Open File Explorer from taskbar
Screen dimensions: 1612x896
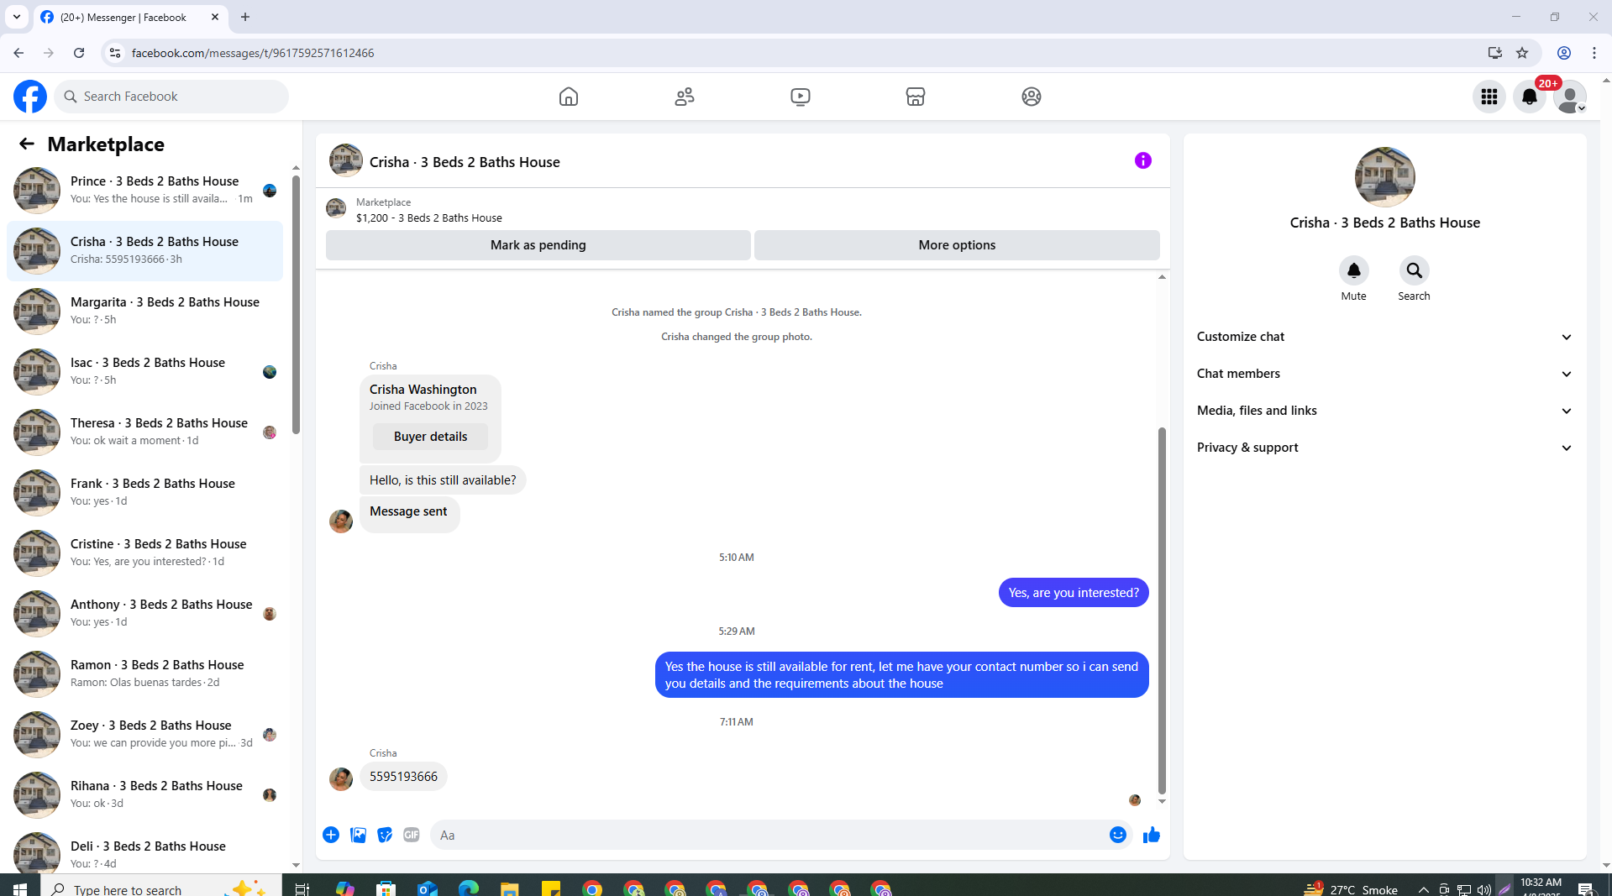tap(510, 888)
